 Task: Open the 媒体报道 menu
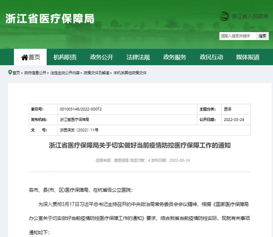pos(248,57)
